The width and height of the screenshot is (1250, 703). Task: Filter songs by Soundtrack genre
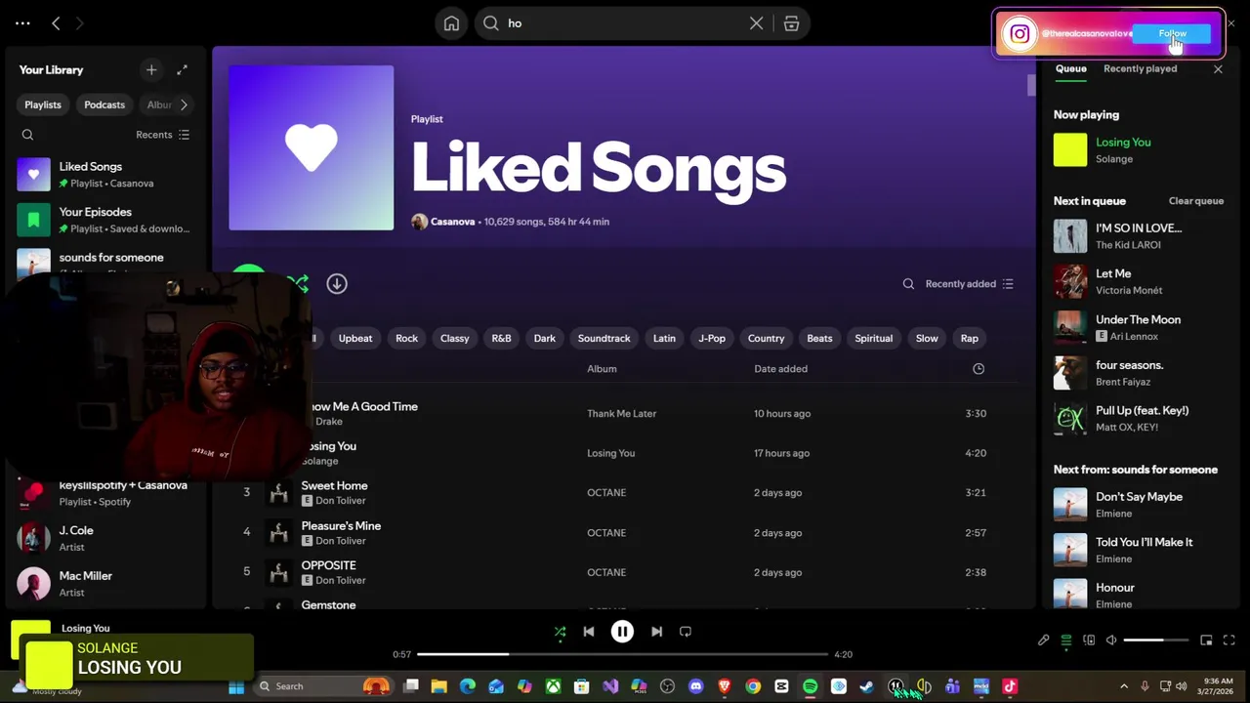coord(604,338)
